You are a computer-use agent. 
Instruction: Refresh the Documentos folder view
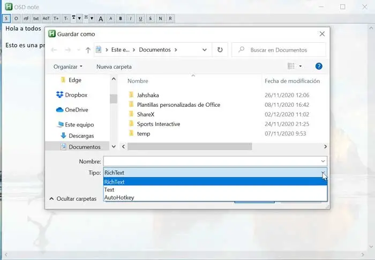[x=220, y=50]
